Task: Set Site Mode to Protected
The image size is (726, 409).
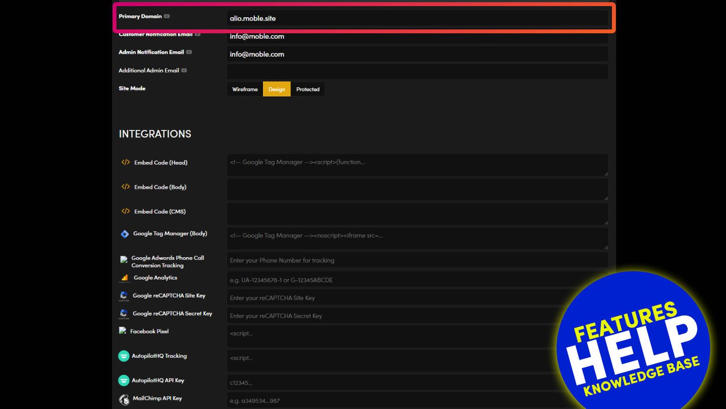Action: pos(308,89)
